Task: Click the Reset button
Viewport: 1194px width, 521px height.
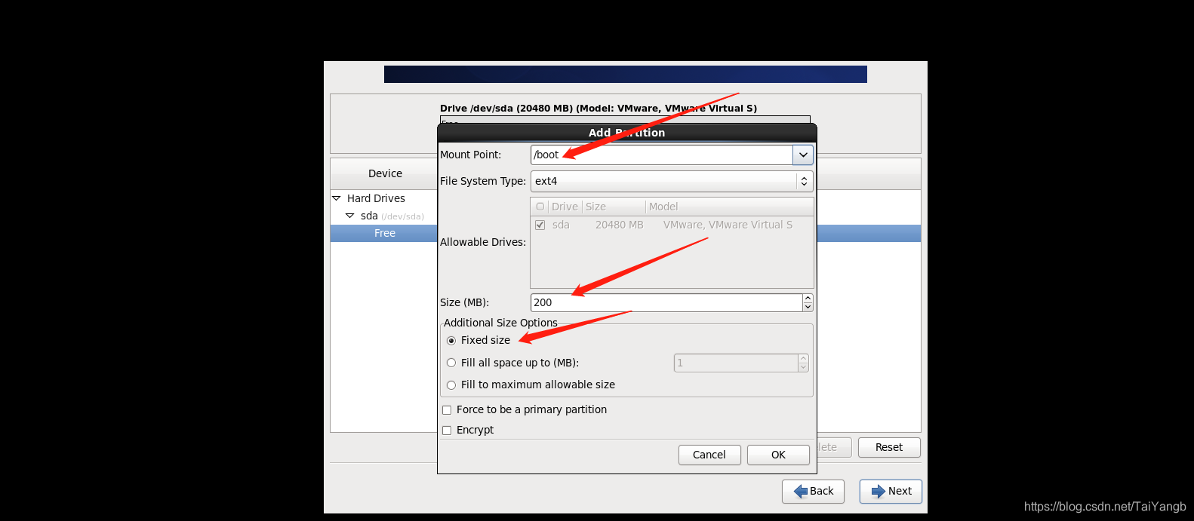Action: (x=889, y=447)
